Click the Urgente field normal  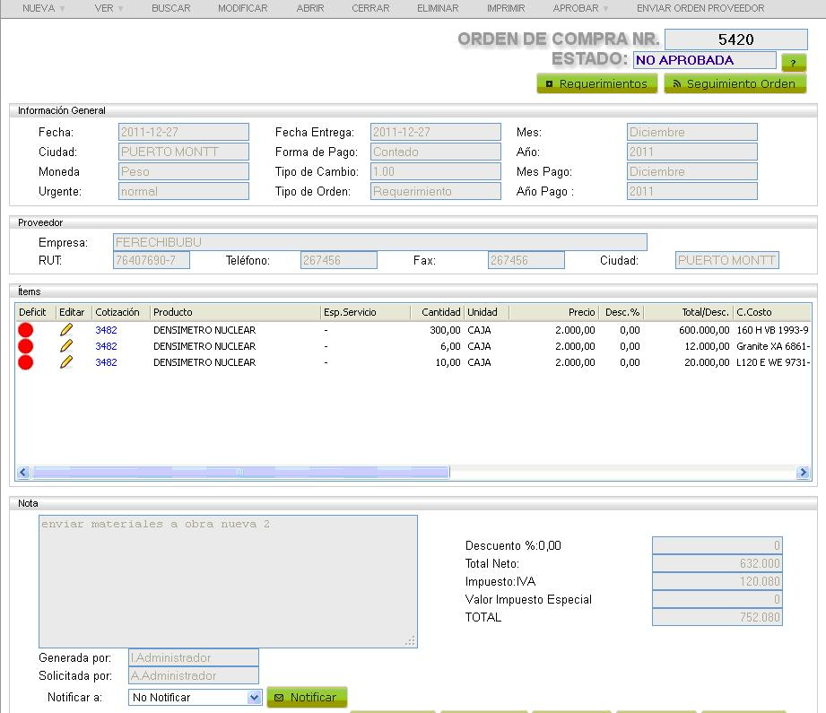(x=183, y=191)
